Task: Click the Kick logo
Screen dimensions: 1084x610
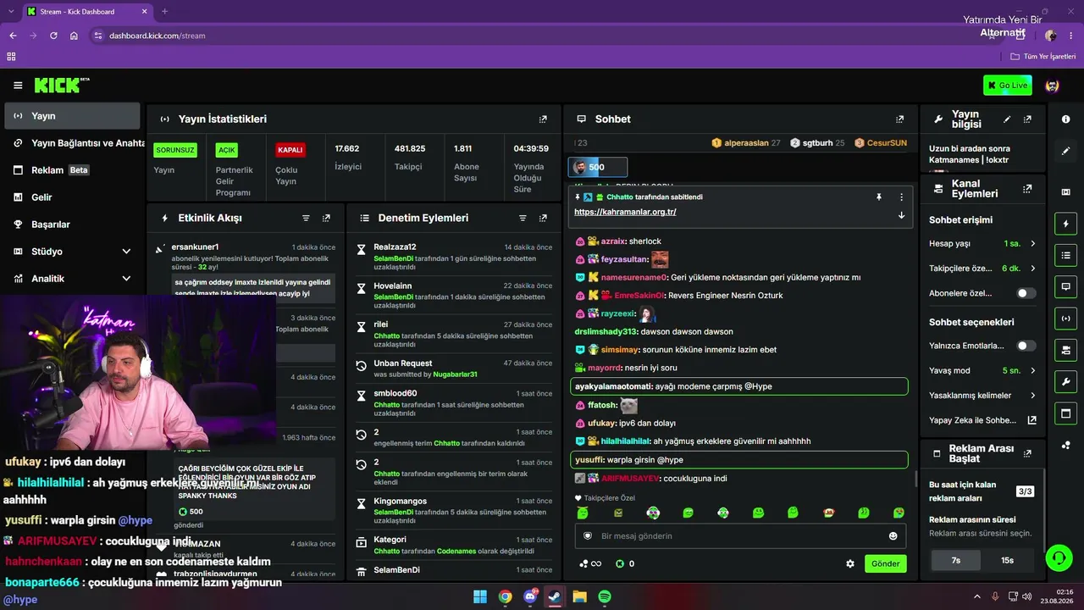Action: (61, 86)
